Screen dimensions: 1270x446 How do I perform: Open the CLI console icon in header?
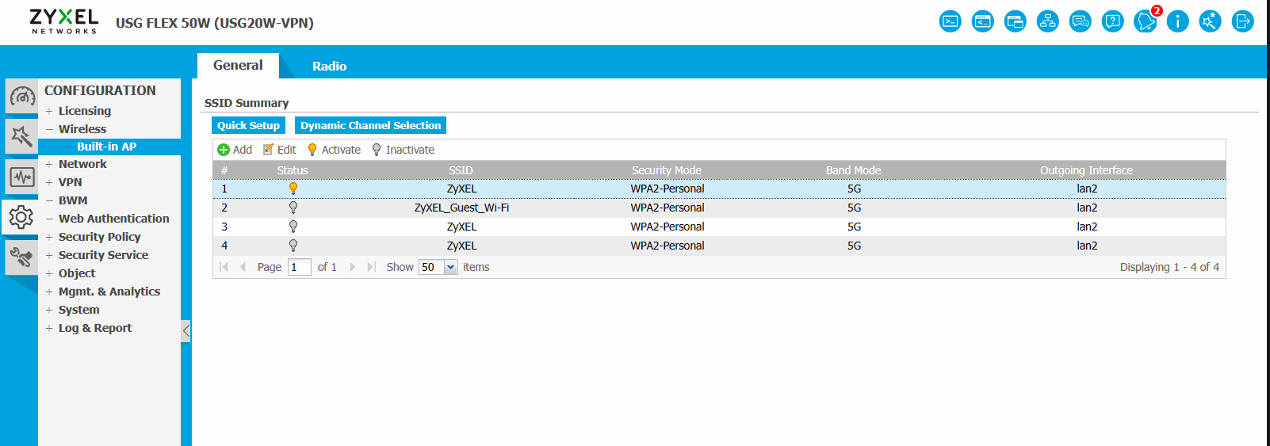point(950,21)
